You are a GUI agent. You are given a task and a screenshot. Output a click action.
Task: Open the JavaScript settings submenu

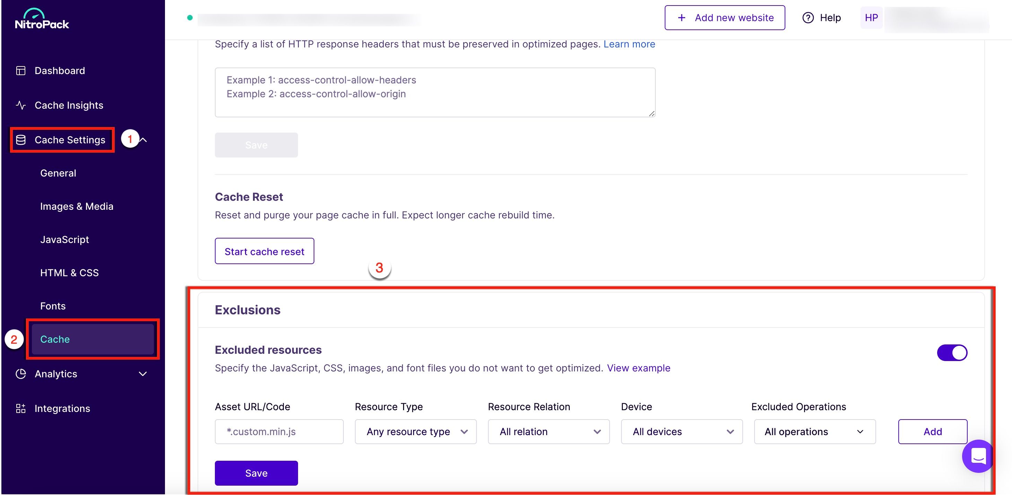(64, 240)
